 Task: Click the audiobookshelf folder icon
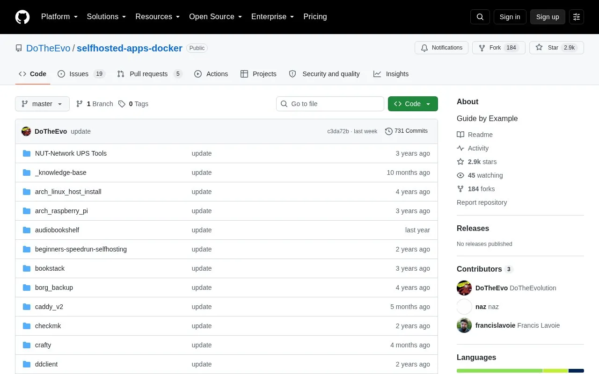click(27, 230)
